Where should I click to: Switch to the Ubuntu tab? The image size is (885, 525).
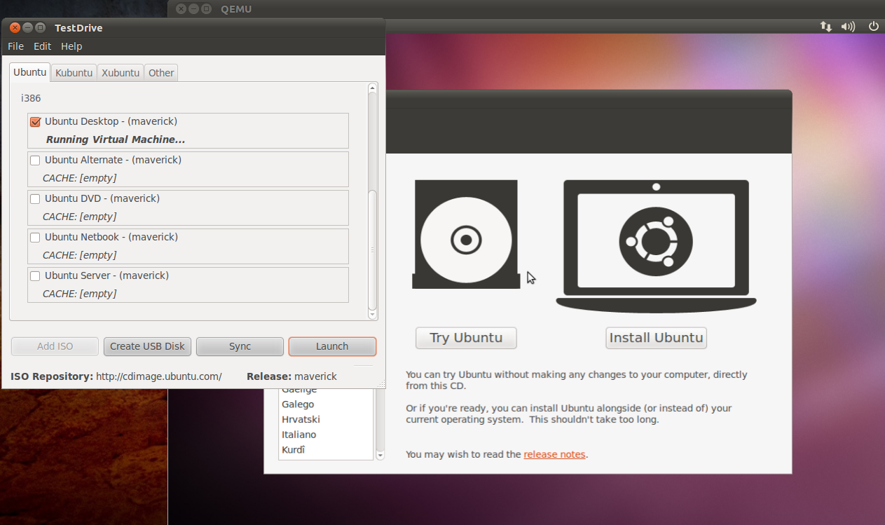click(x=30, y=72)
